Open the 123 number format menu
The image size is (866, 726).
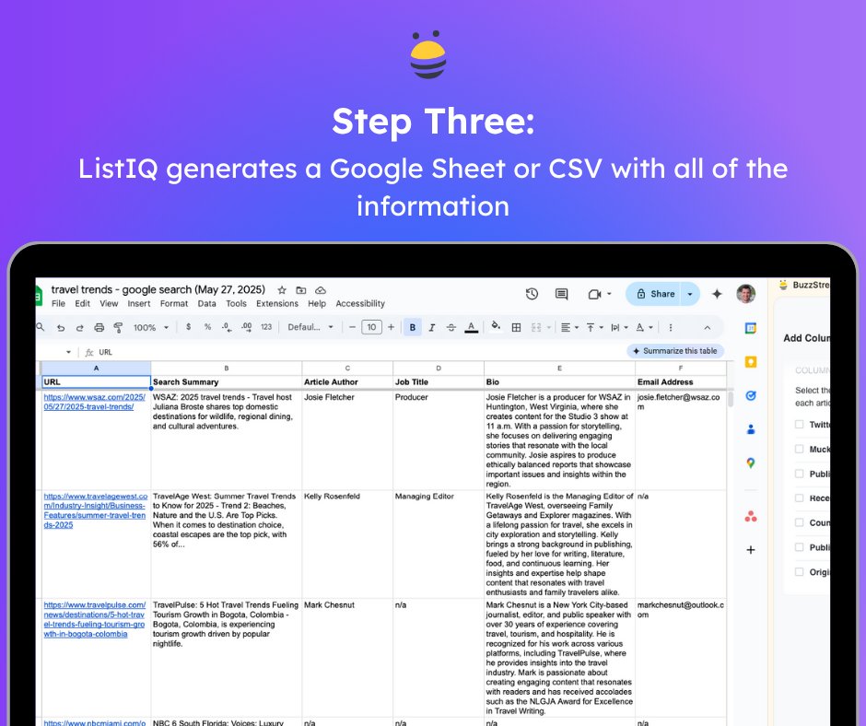pos(266,327)
